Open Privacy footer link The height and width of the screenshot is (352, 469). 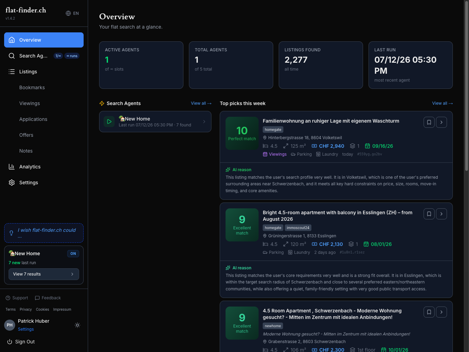[x=26, y=309]
